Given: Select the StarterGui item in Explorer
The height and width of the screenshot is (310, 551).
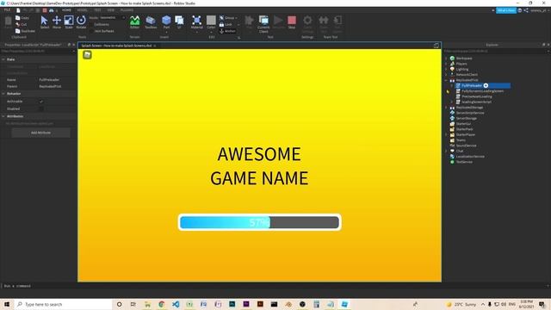Looking at the screenshot, I should [x=463, y=124].
